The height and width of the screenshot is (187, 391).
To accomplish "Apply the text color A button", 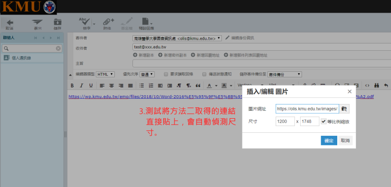I will (x=209, y=85).
